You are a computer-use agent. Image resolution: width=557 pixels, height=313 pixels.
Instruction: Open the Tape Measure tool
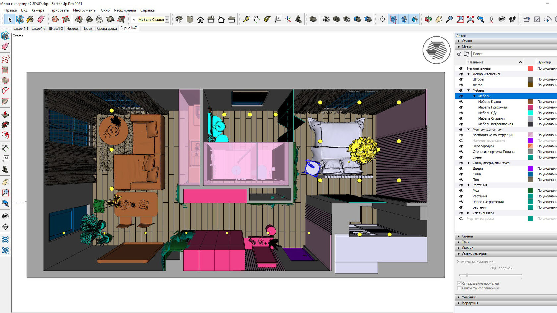[x=246, y=19]
